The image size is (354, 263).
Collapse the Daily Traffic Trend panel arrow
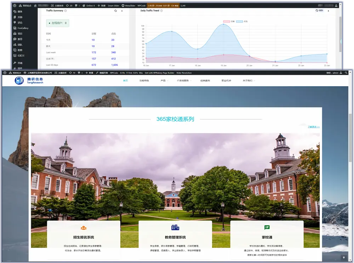coord(330,11)
